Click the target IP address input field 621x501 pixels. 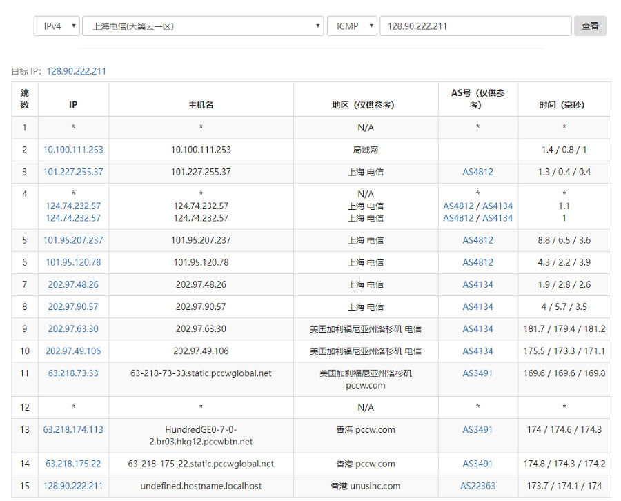click(475, 26)
